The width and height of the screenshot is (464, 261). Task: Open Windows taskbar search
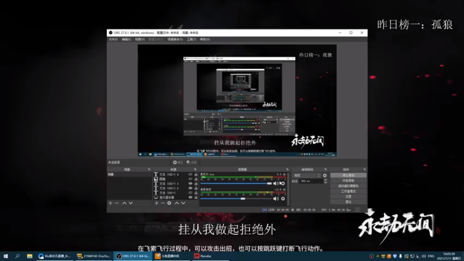coord(17,256)
